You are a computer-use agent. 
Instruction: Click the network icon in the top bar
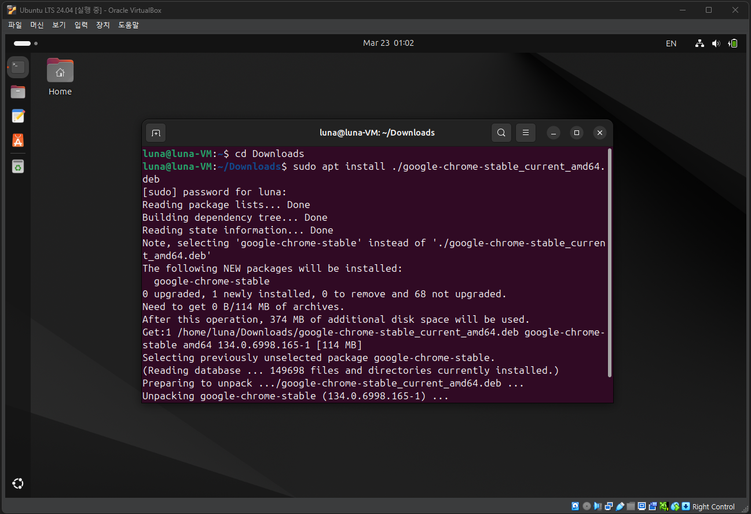click(700, 43)
